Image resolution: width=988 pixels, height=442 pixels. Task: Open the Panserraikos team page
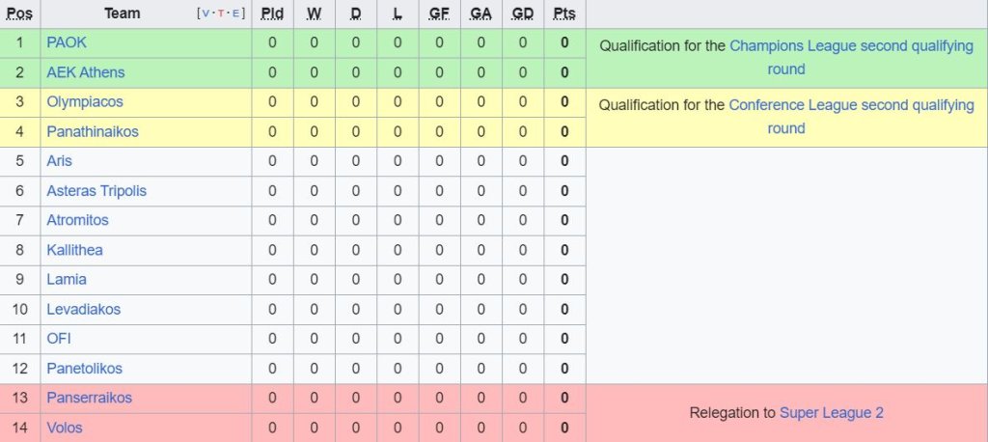89,398
